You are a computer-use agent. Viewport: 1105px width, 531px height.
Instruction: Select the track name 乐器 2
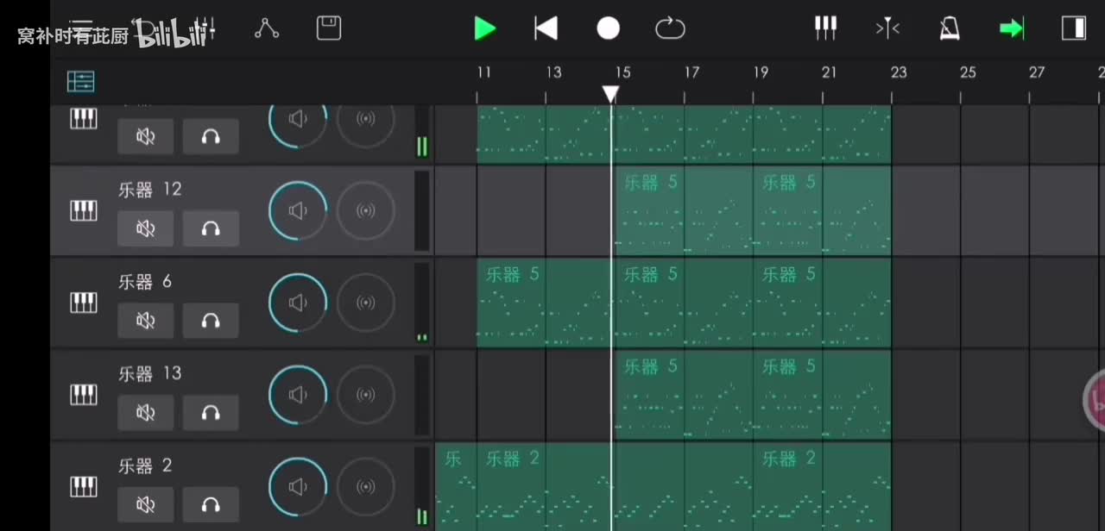coord(145,465)
